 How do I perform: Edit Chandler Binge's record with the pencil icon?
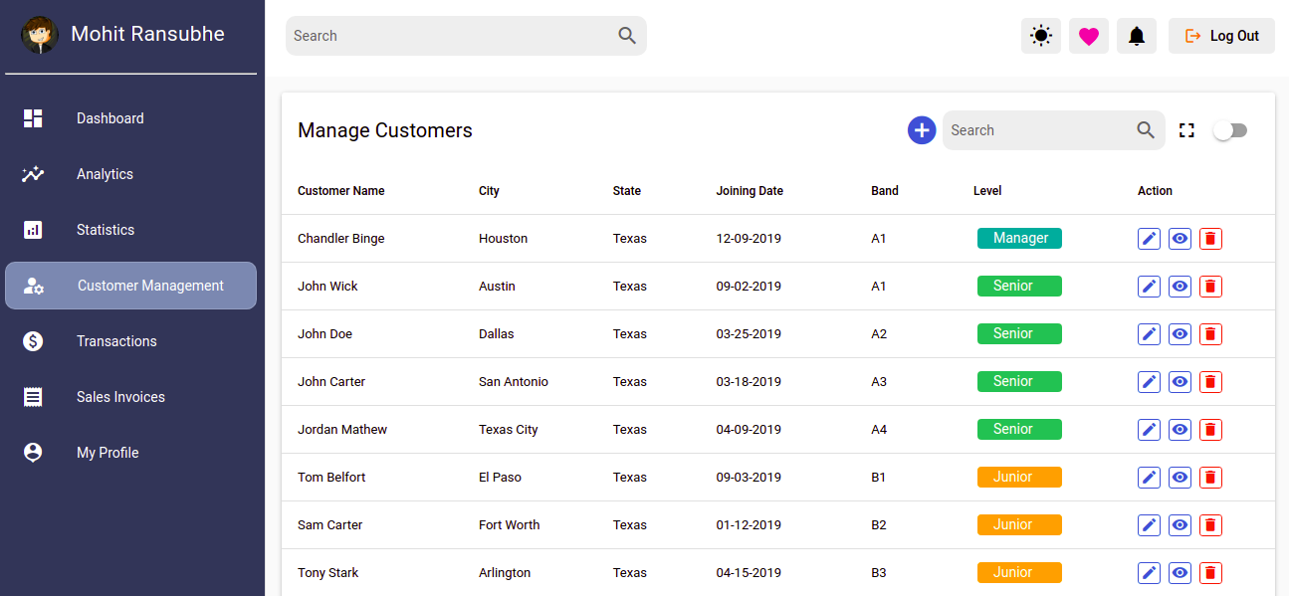tap(1150, 239)
